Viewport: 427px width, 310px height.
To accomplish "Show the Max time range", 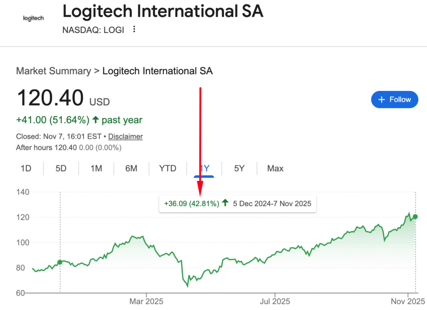I will pyautogui.click(x=275, y=168).
